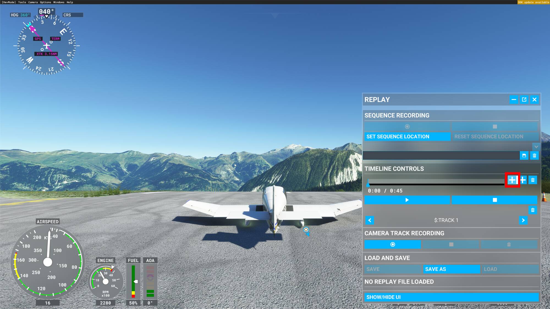
Task: Go to the previous track with the left arrow
Action: pos(370,220)
